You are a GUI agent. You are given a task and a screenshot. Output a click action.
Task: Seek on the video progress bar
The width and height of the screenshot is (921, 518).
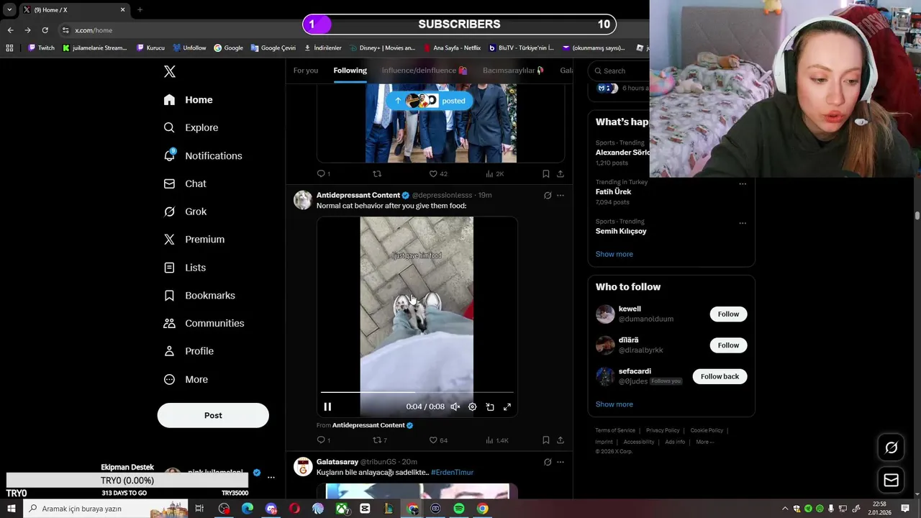point(417,392)
